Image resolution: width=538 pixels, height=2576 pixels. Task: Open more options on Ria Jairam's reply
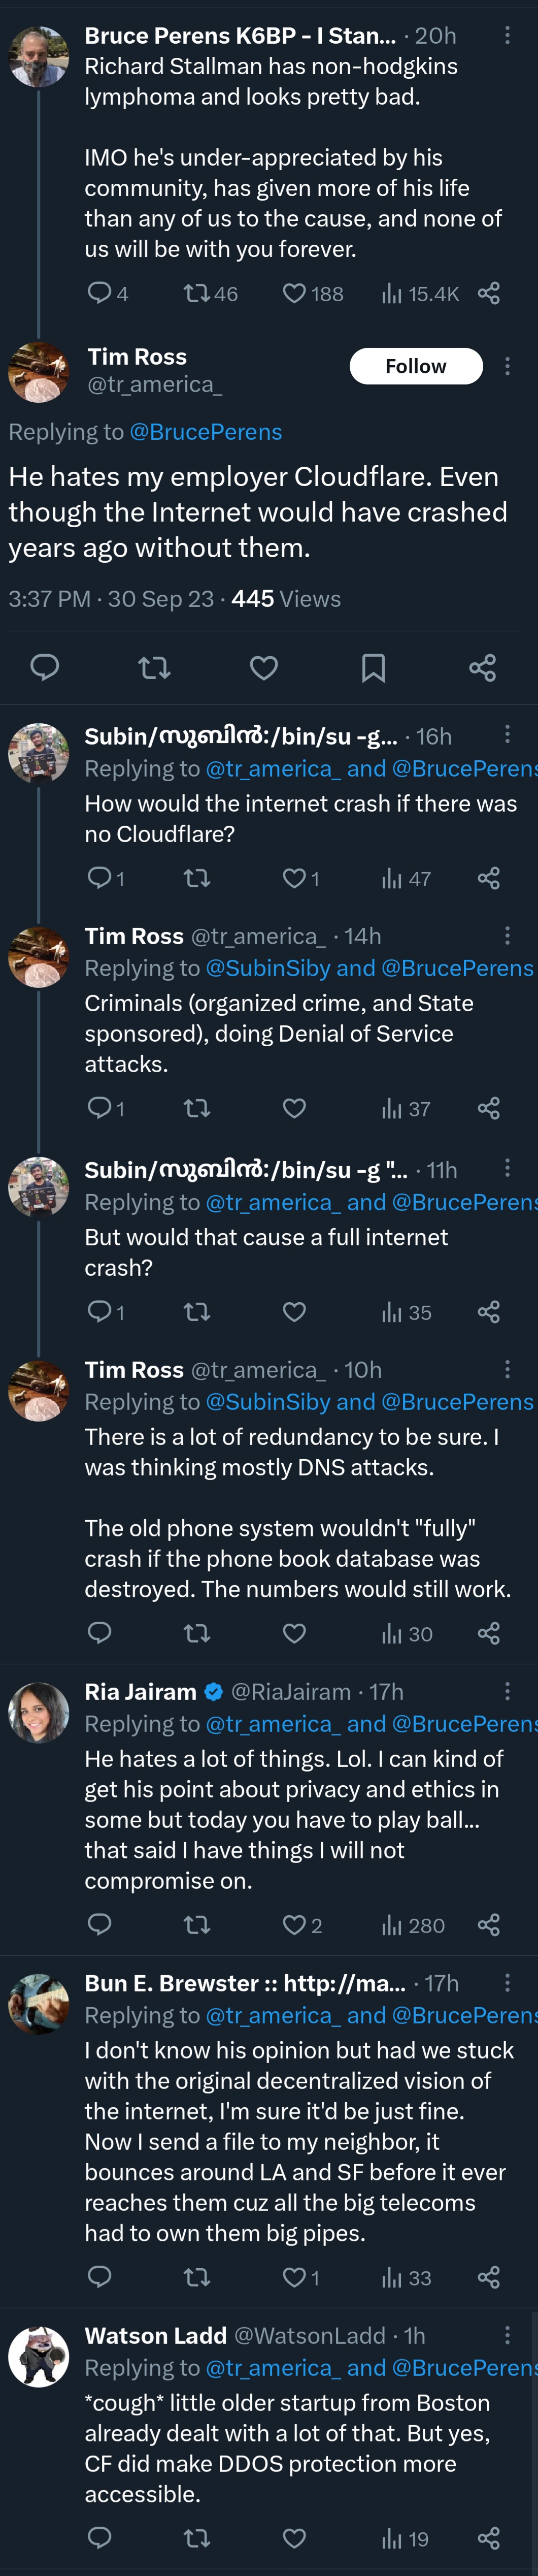tap(507, 1691)
